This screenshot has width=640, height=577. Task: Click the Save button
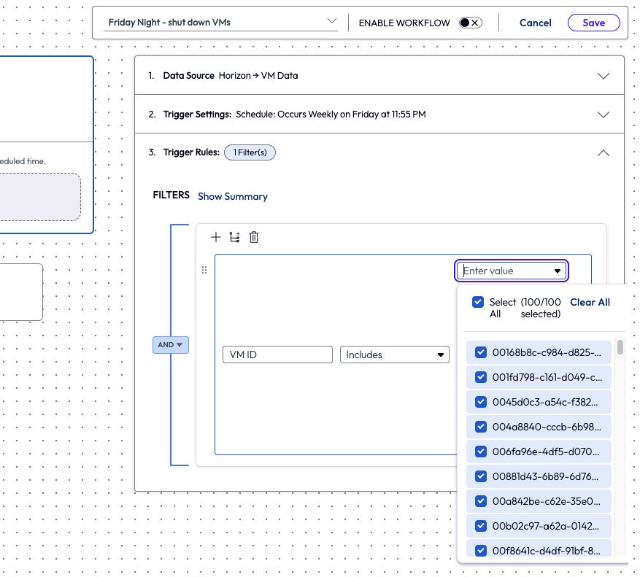[x=593, y=23]
